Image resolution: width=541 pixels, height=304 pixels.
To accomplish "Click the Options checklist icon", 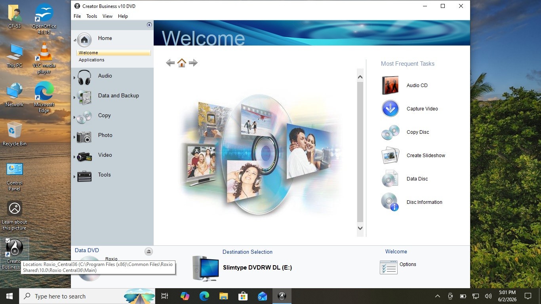I will 389,267.
